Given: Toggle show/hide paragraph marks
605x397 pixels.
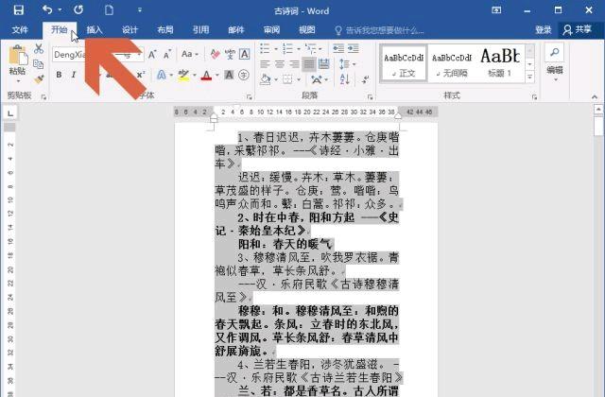Looking at the screenshot, I should coord(365,79).
